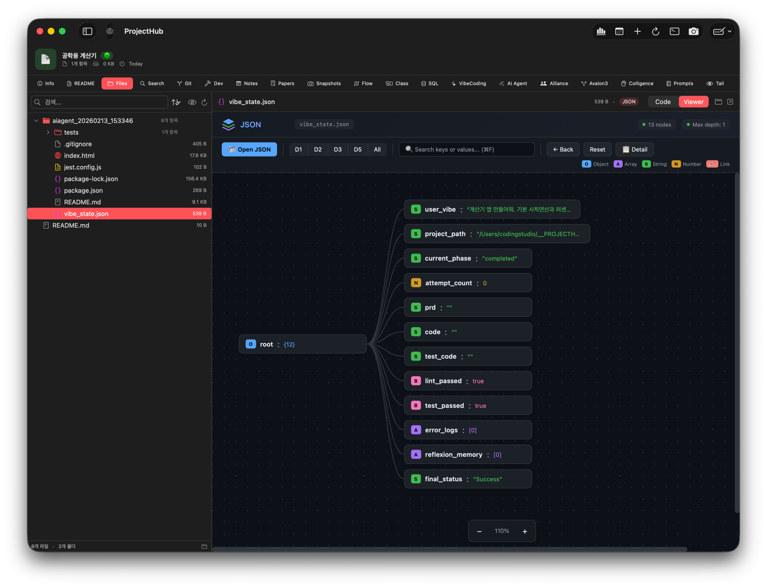Toggle hidden files eye icon
Screen dimensions: 767x588
tap(192, 102)
